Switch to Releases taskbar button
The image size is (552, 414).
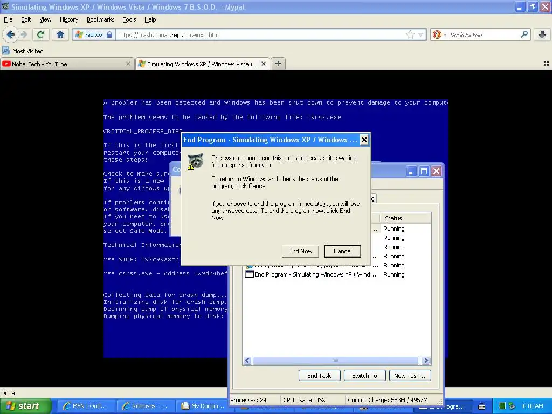click(146, 406)
